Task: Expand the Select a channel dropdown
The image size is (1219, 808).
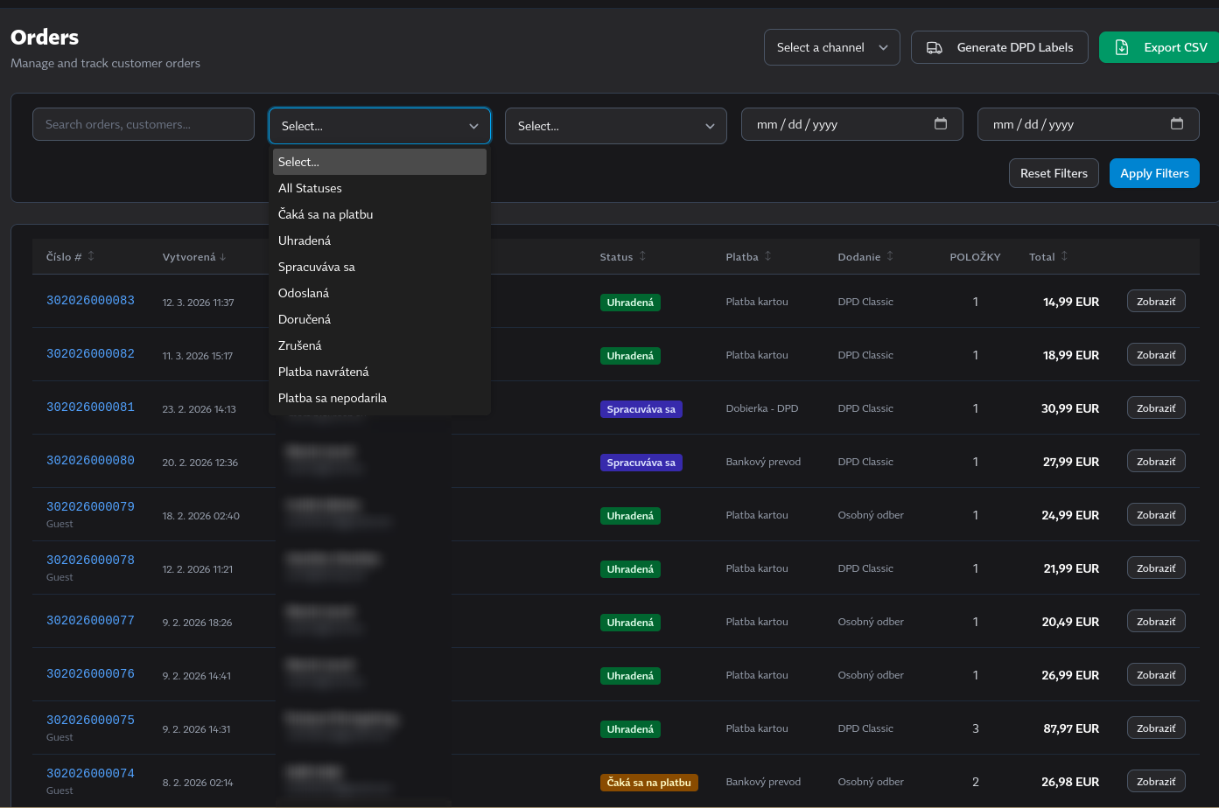Action: [831, 48]
